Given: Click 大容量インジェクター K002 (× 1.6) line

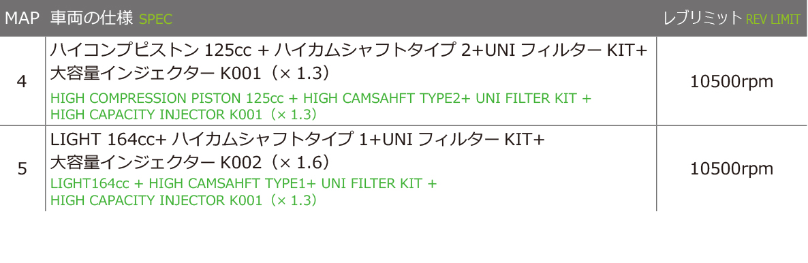Looking at the screenshot, I should pyautogui.click(x=189, y=162).
